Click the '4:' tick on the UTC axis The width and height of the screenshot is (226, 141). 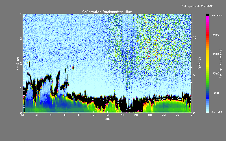point(51,115)
